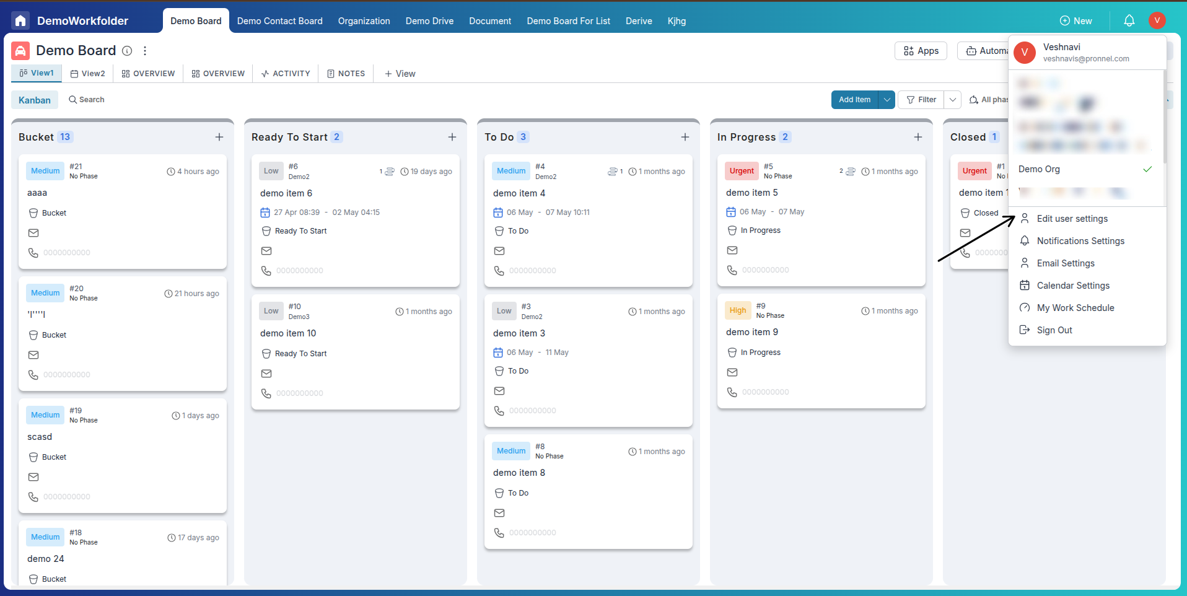The width and height of the screenshot is (1187, 596).
Task: Expand the Add Item dropdown arrow
Action: click(x=887, y=100)
